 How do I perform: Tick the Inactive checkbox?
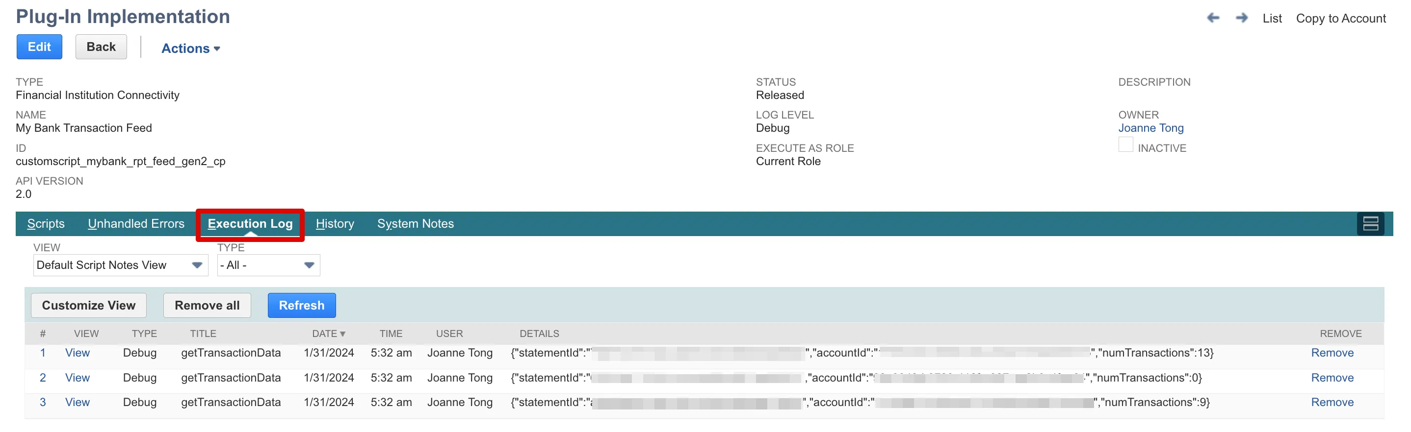(1125, 145)
